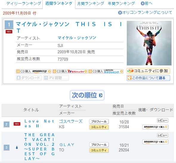Click the ダウンロード icon button
The image size is (176, 163).
[29, 78]
